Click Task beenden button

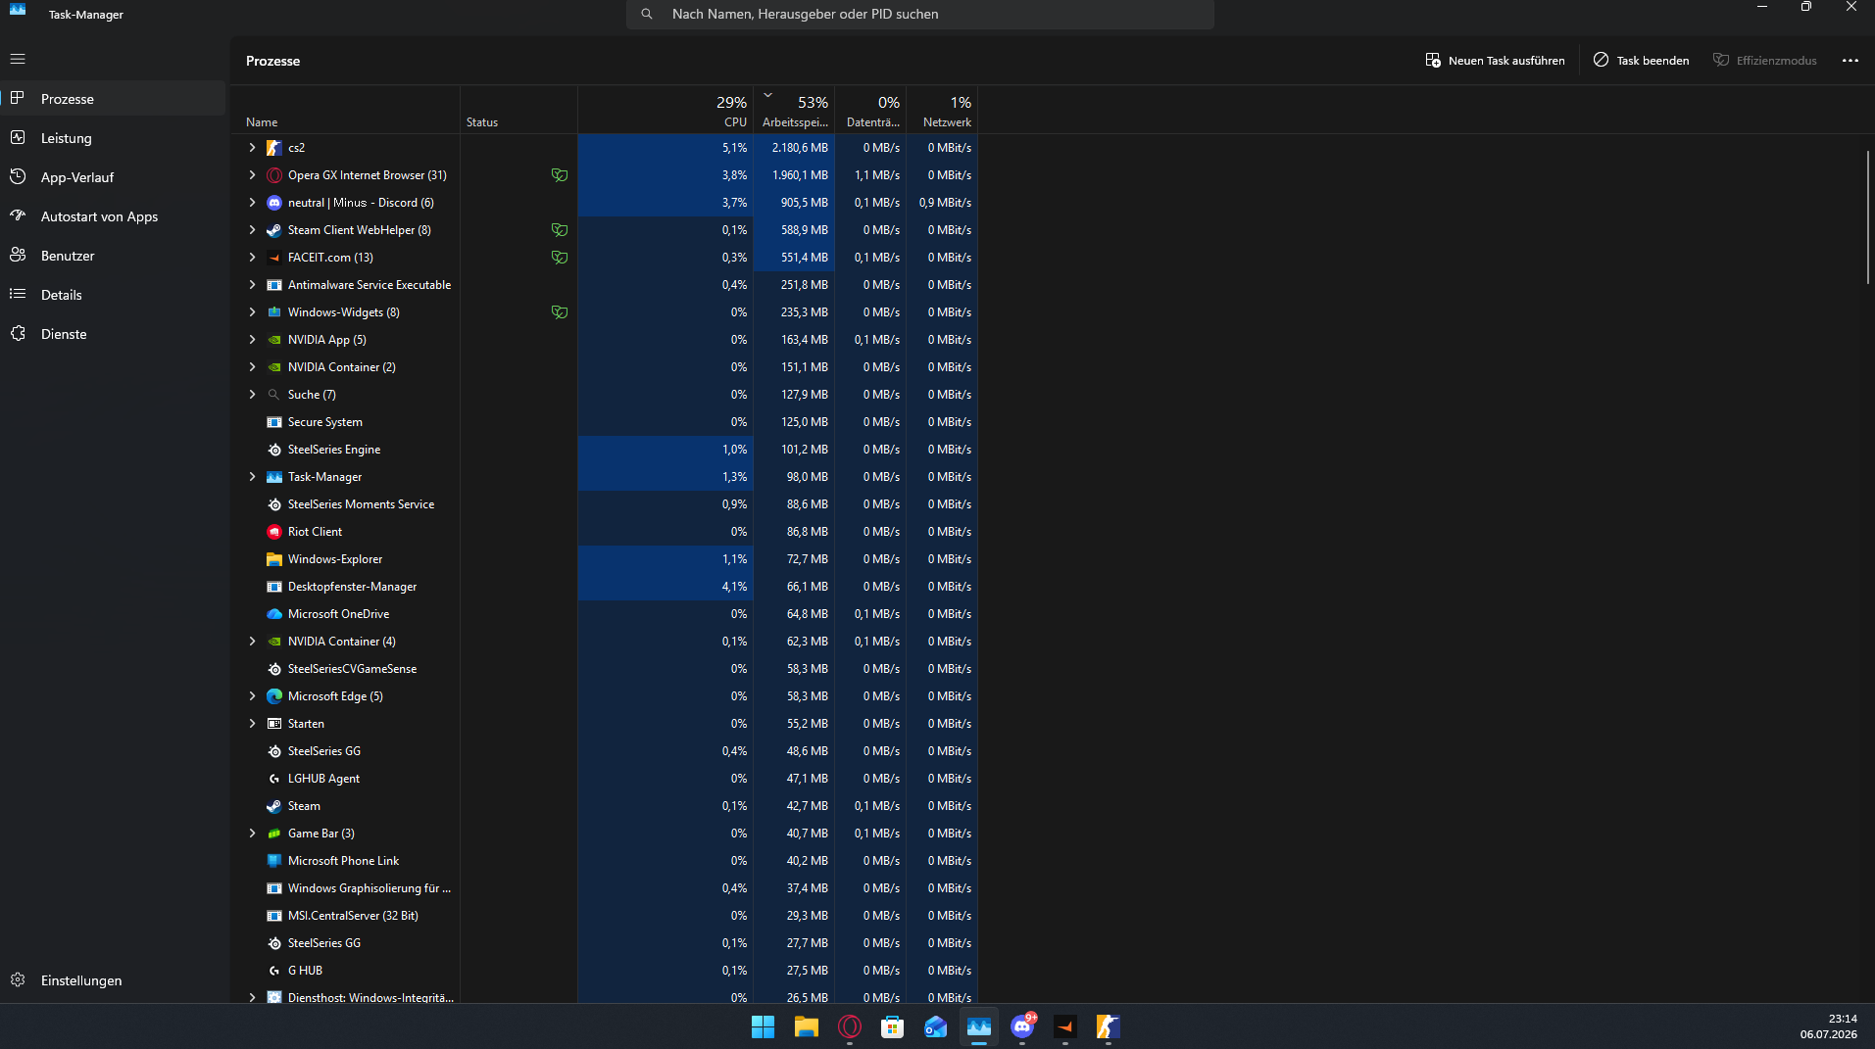coord(1642,61)
